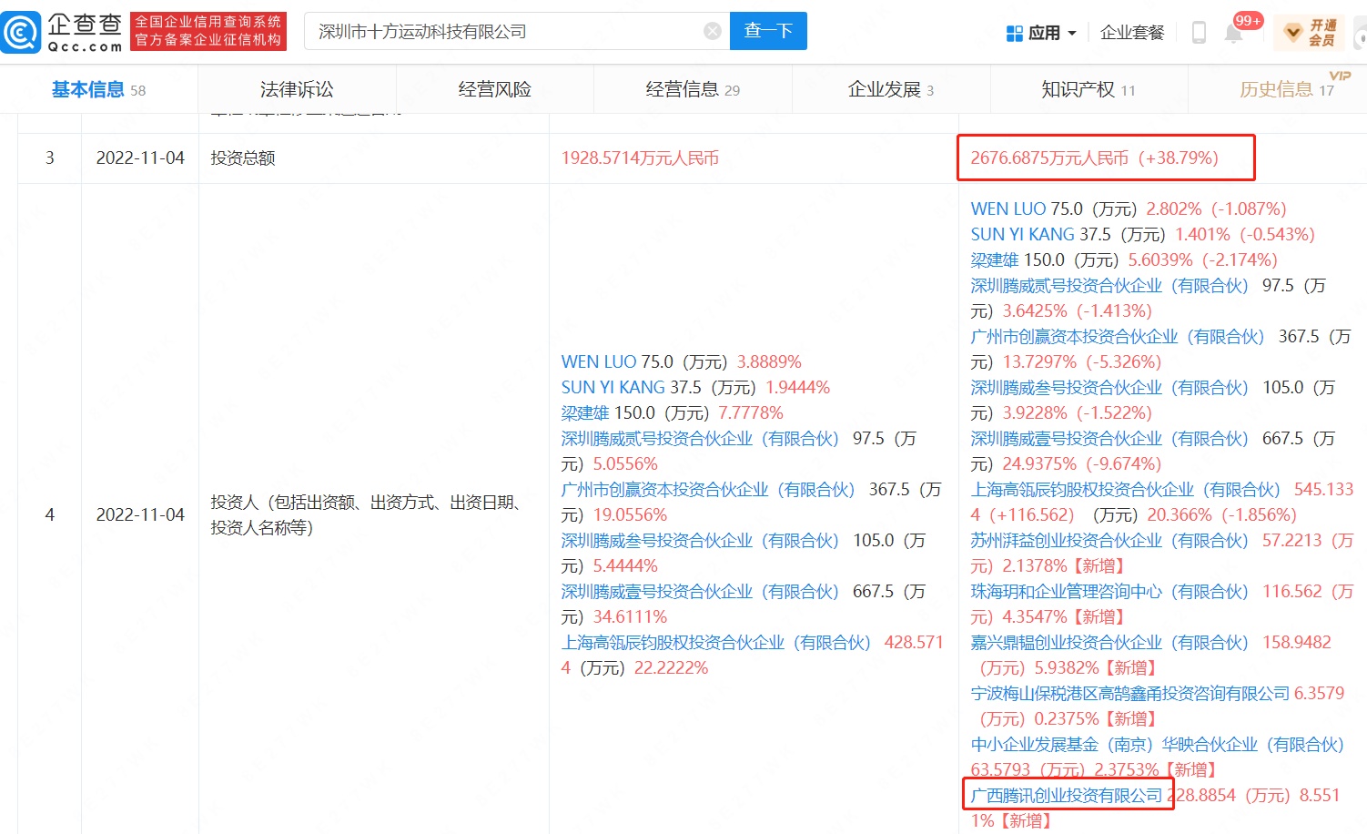This screenshot has height=834, width=1367.
Task: Open 广西腾讯创业投资有限公司 link
Action: point(1067,795)
